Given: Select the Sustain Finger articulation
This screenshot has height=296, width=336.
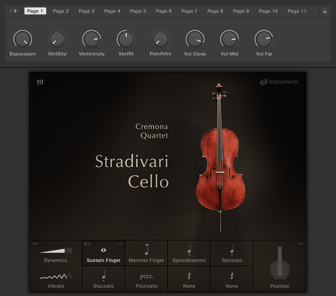Looking at the screenshot, I should 103,253.
